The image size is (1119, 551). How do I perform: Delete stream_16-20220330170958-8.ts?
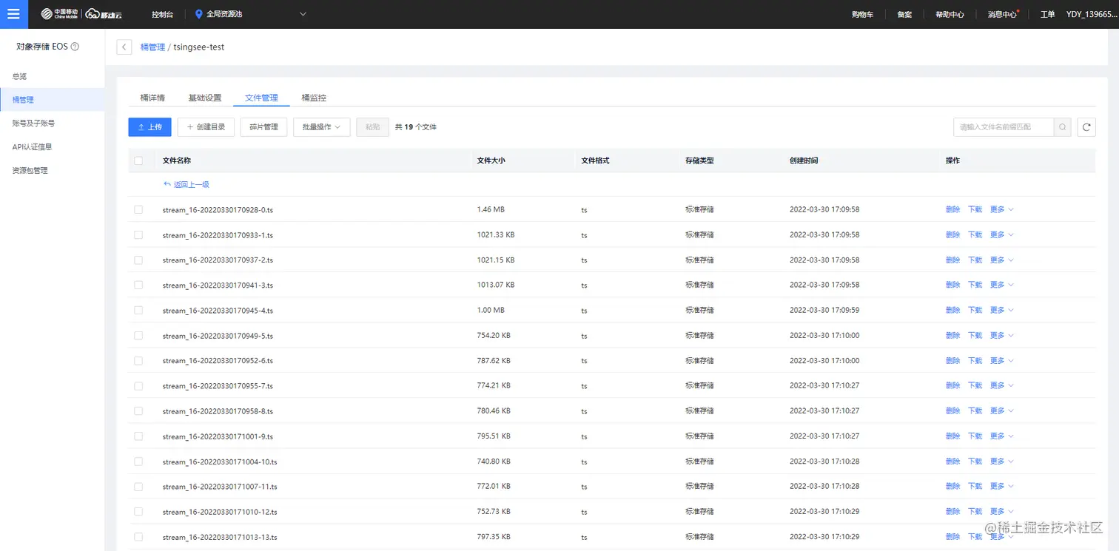(x=952, y=410)
